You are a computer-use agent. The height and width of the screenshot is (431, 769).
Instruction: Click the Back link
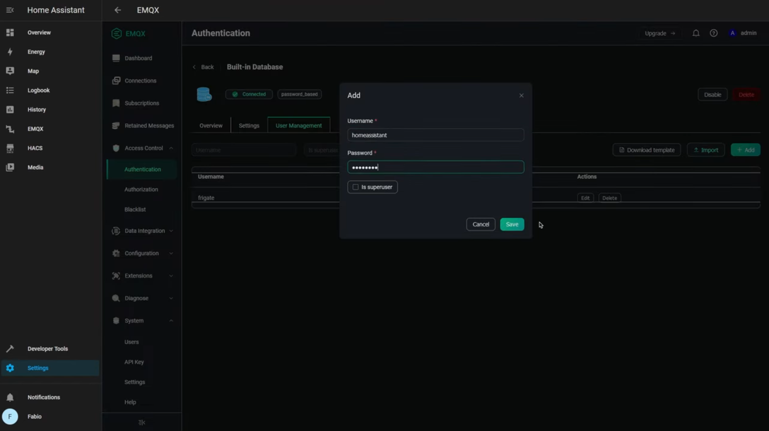203,67
